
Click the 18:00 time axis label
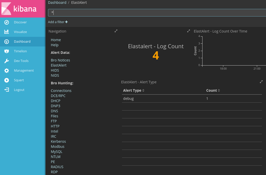pos(223,69)
